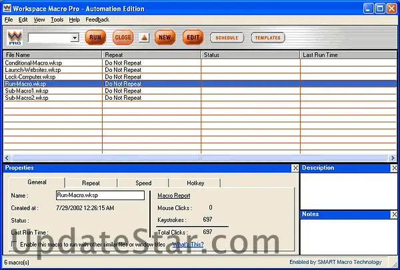
Task: Switch to the Speed properties tab
Action: [143, 183]
